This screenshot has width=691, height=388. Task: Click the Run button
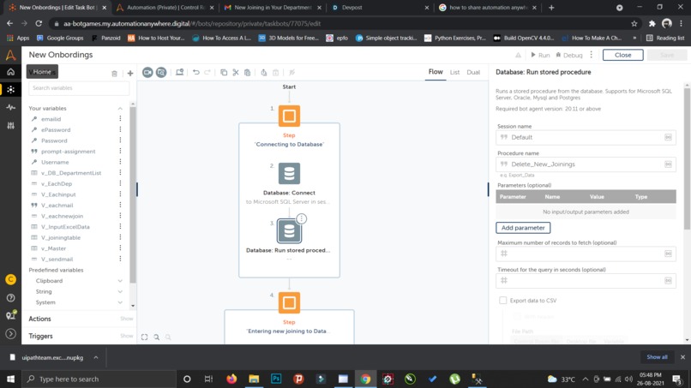click(540, 55)
